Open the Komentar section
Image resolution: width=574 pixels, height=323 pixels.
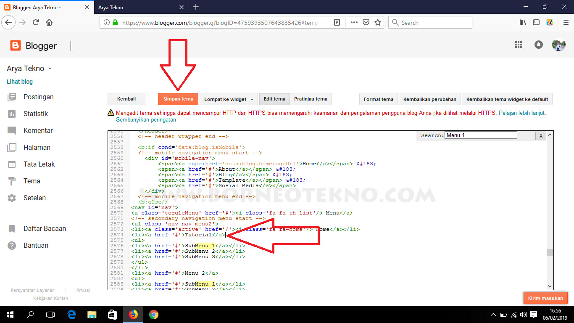click(x=38, y=130)
